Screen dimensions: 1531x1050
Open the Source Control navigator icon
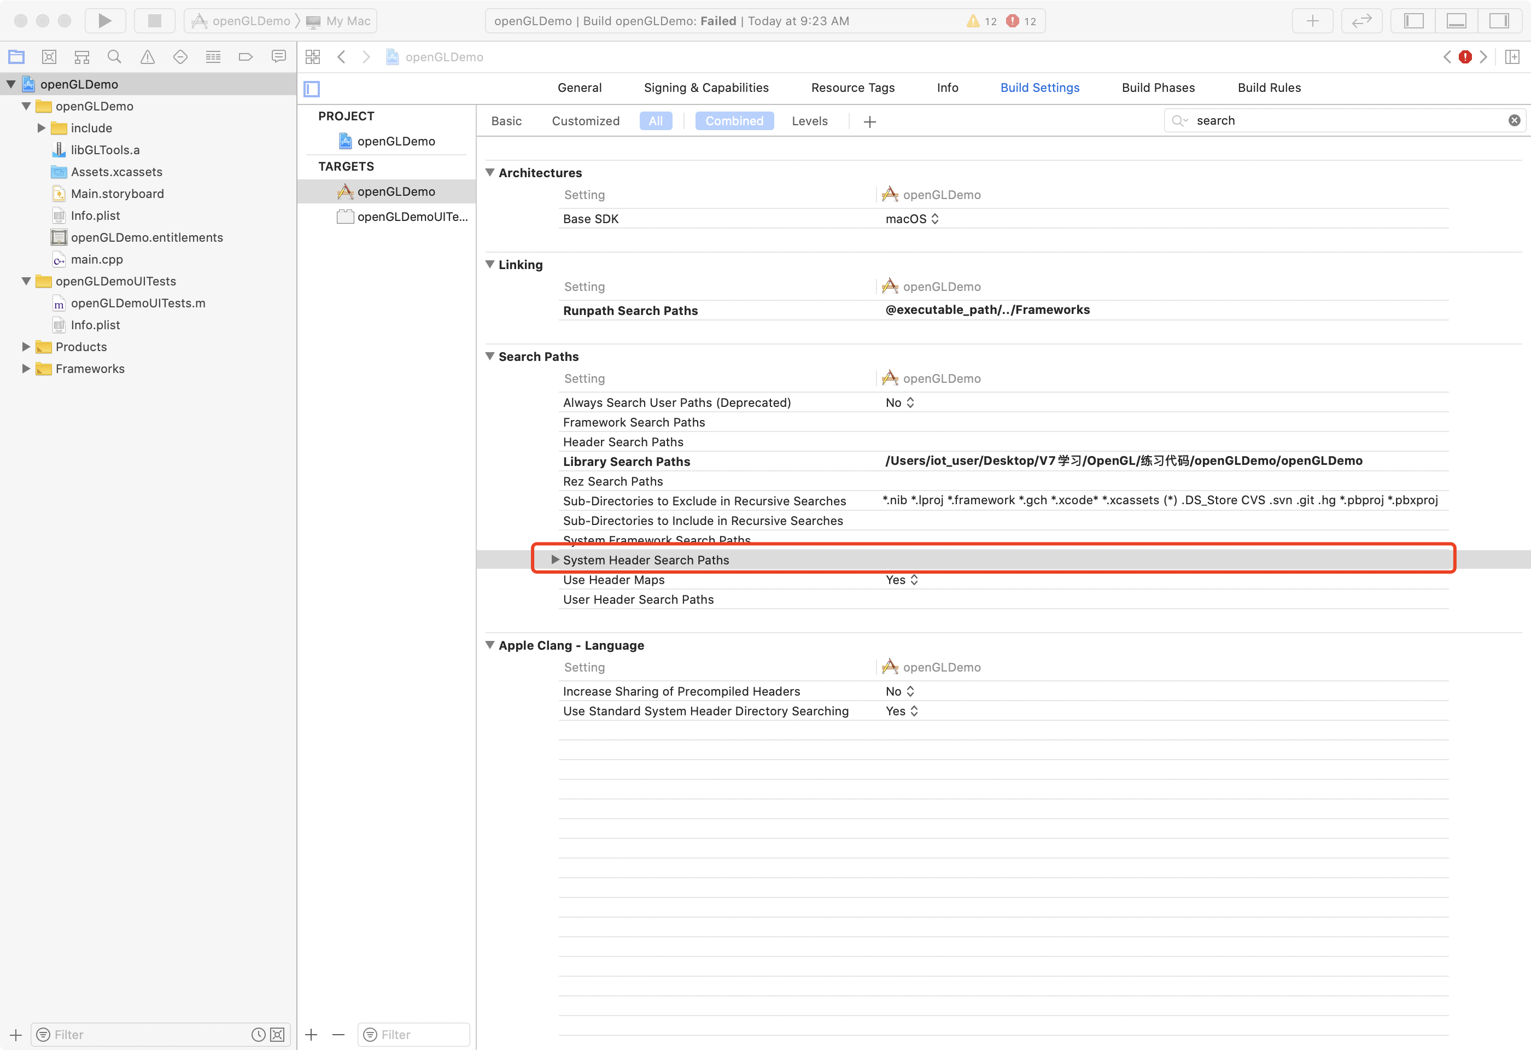coord(49,57)
